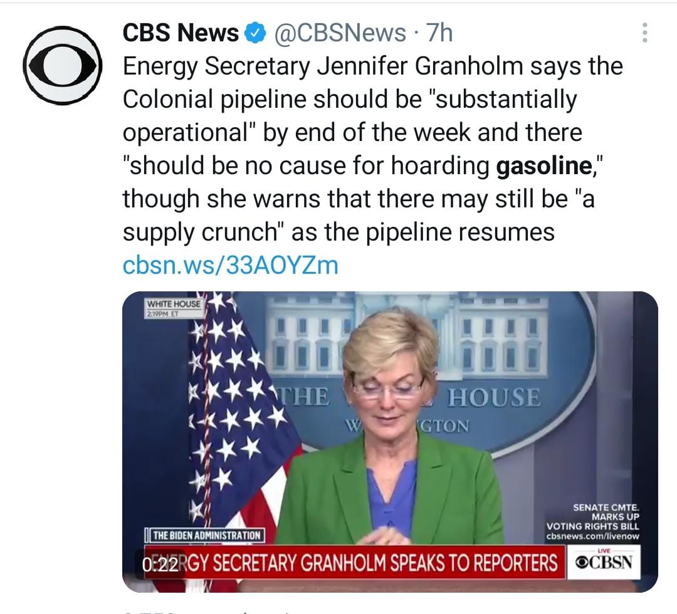
Task: Open the three-dot tweet options menu
Action: [644, 33]
